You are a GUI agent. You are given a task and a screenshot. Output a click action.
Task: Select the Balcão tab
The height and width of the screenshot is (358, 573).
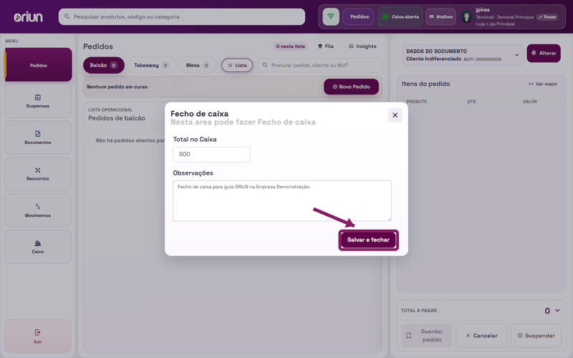[x=104, y=65]
